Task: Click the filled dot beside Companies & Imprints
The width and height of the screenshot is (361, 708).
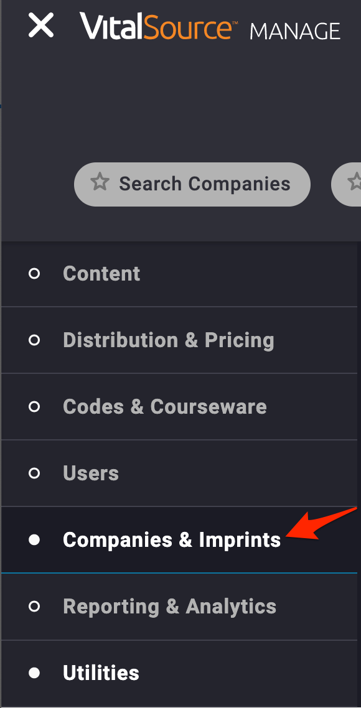Action: click(x=34, y=539)
